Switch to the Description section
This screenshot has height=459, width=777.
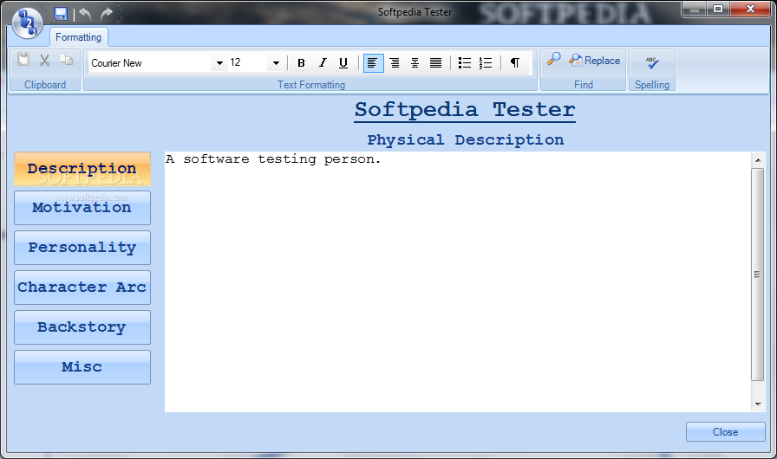pos(82,169)
